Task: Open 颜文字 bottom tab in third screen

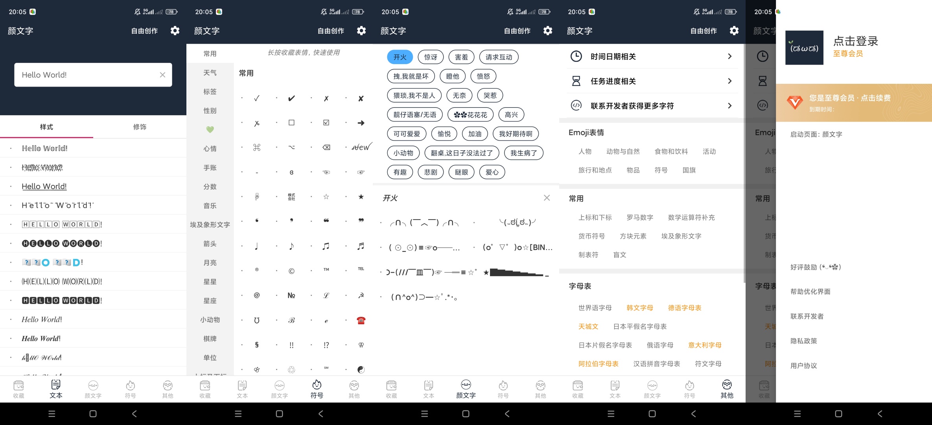Action: coord(466,389)
